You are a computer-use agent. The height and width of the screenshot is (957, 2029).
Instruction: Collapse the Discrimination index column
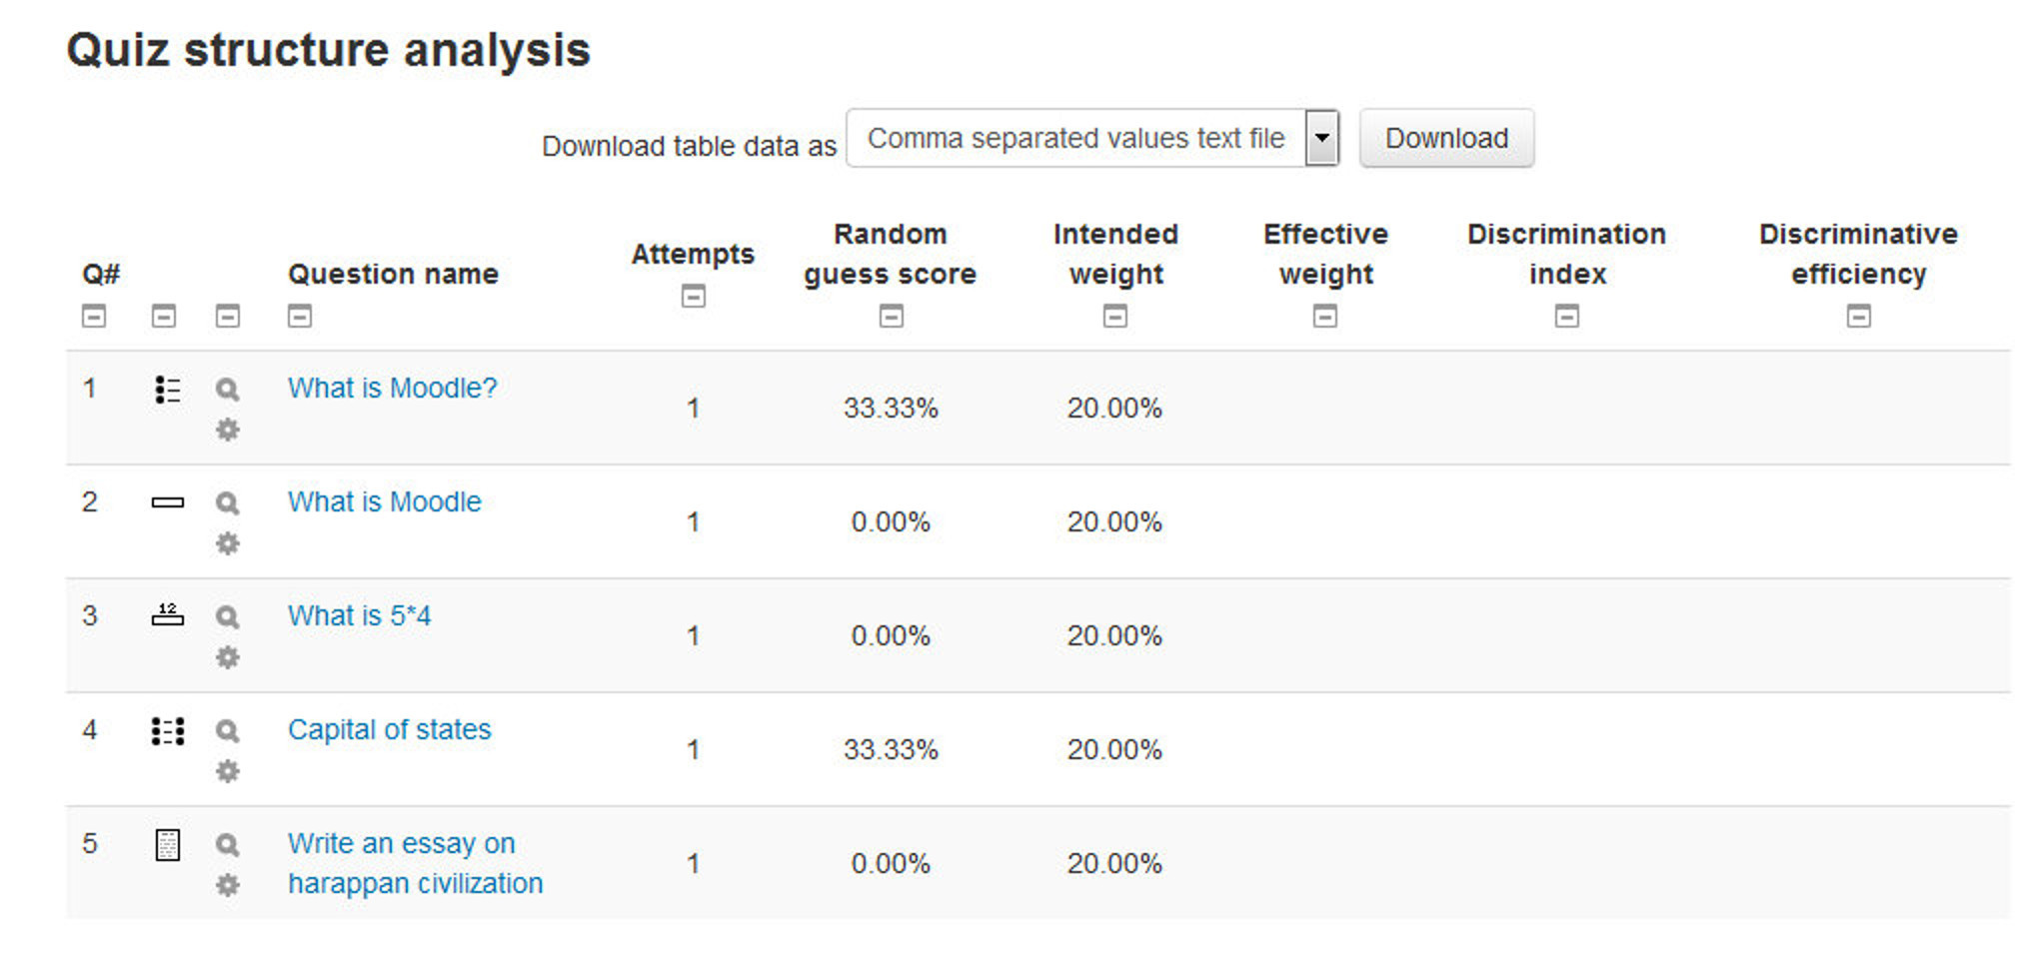(x=1566, y=317)
